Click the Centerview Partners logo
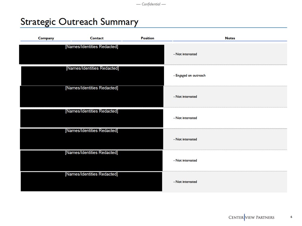Viewport: 302px width, 226px height. coord(251,217)
